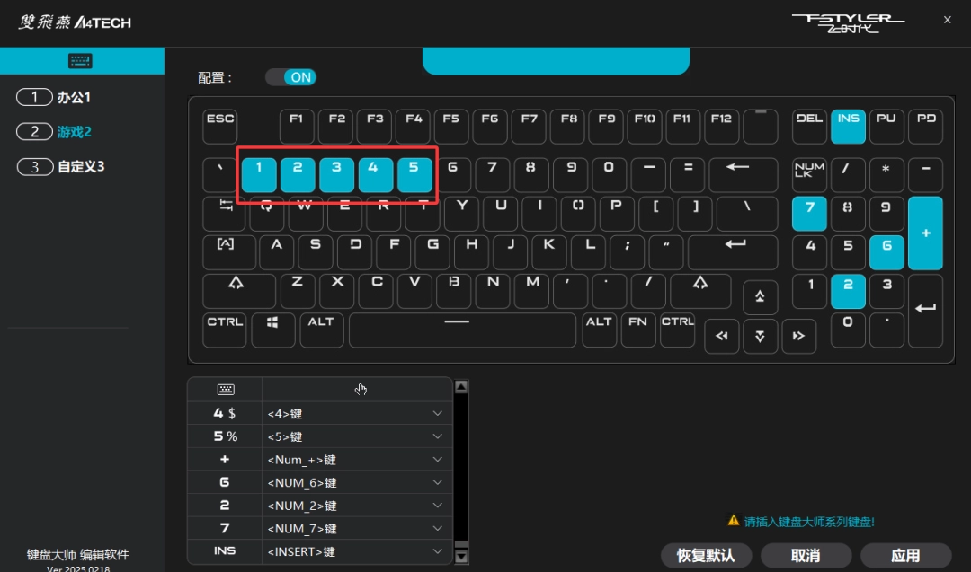This screenshot has height=572, width=971.
Task: Toggle the highlighted numpad plus key
Action: 925,233
